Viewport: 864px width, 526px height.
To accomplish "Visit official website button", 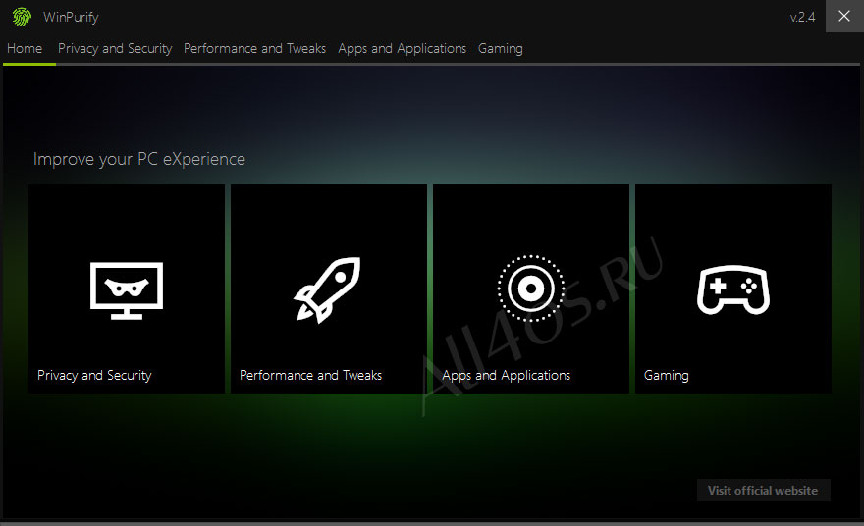I will (763, 491).
